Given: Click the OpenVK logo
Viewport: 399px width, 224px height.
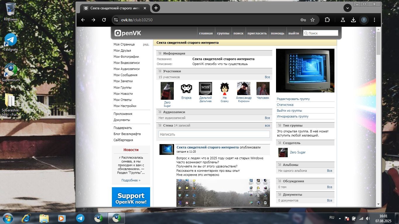Looking at the screenshot, I should [128, 33].
